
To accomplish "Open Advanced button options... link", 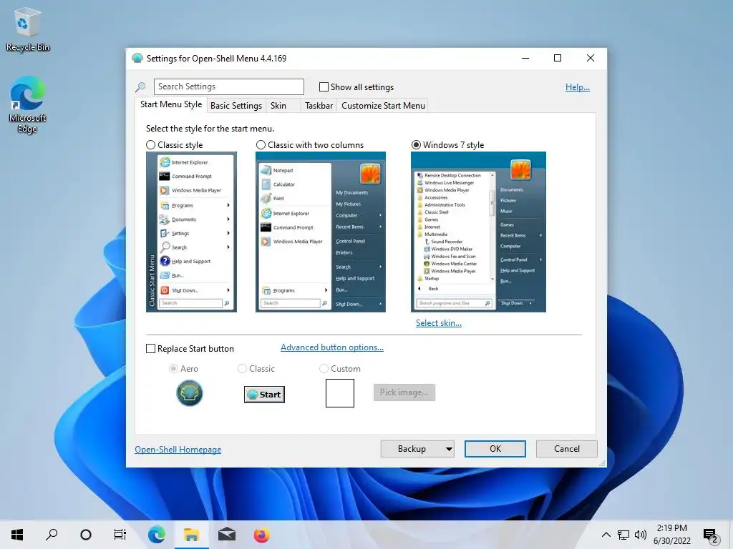I will pos(332,347).
